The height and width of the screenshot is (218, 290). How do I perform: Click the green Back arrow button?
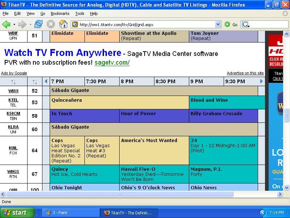click(6, 24)
